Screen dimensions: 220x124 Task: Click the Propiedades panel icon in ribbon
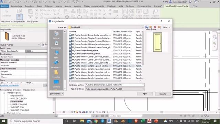tap(20, 17)
